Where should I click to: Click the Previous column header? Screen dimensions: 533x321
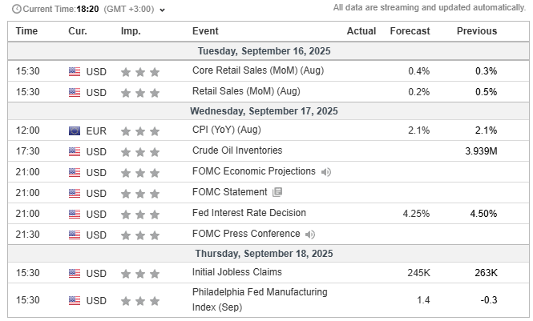tap(477, 31)
